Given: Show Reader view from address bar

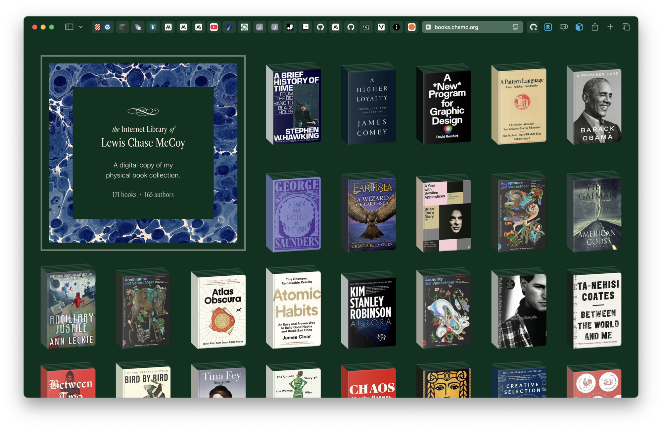Looking at the screenshot, I should pos(515,27).
